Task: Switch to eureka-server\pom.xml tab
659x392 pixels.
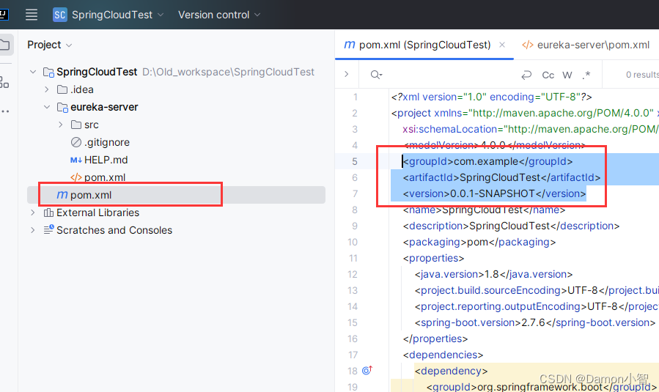Action: point(586,45)
